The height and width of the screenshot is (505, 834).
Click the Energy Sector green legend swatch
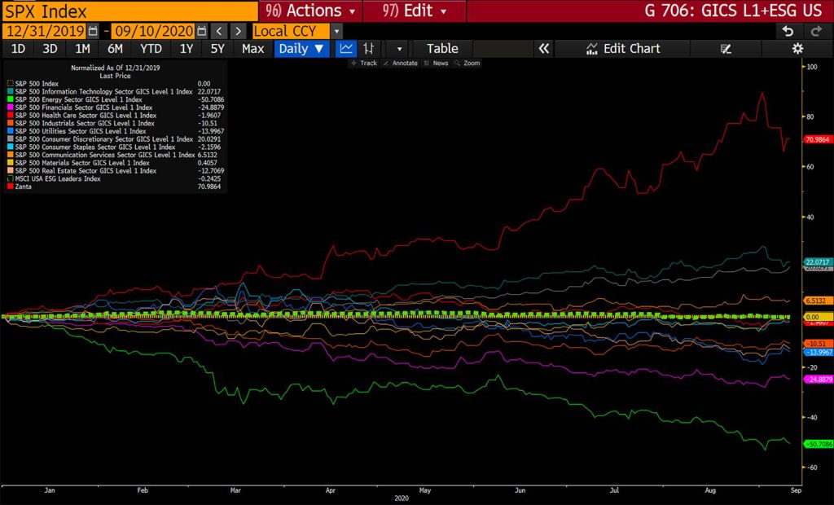(x=10, y=99)
